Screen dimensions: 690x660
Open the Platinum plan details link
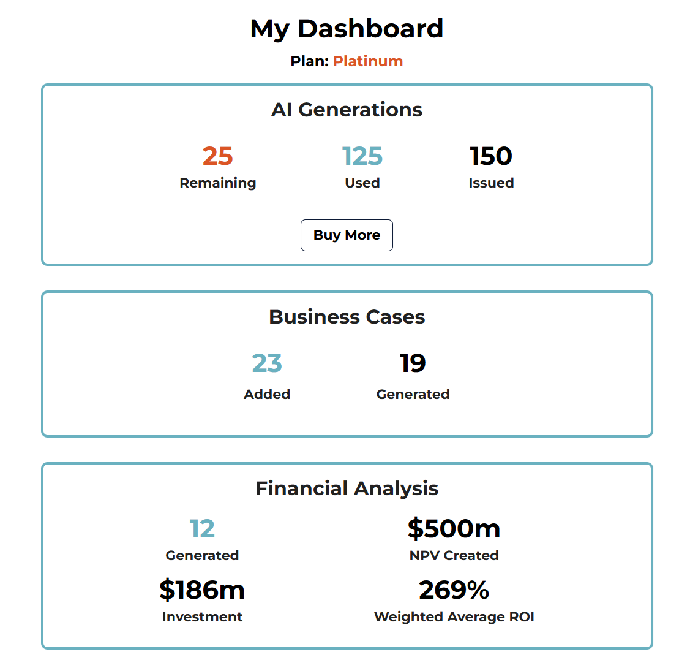pos(367,61)
